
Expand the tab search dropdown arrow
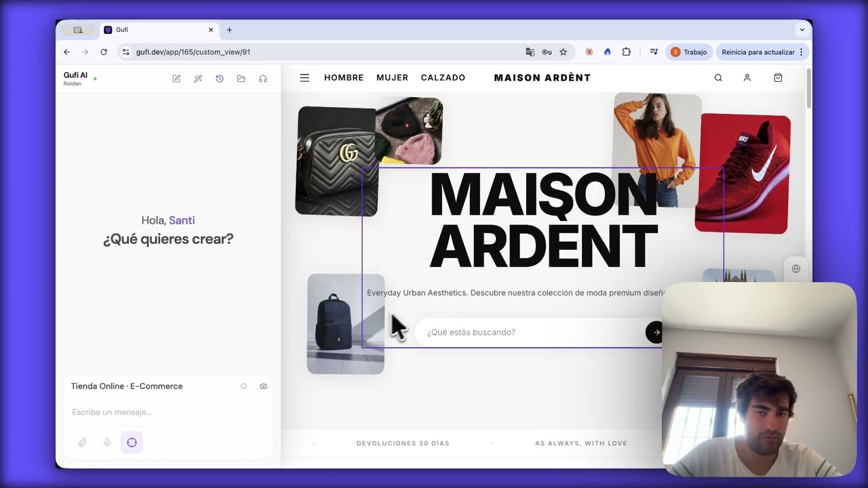click(x=802, y=30)
